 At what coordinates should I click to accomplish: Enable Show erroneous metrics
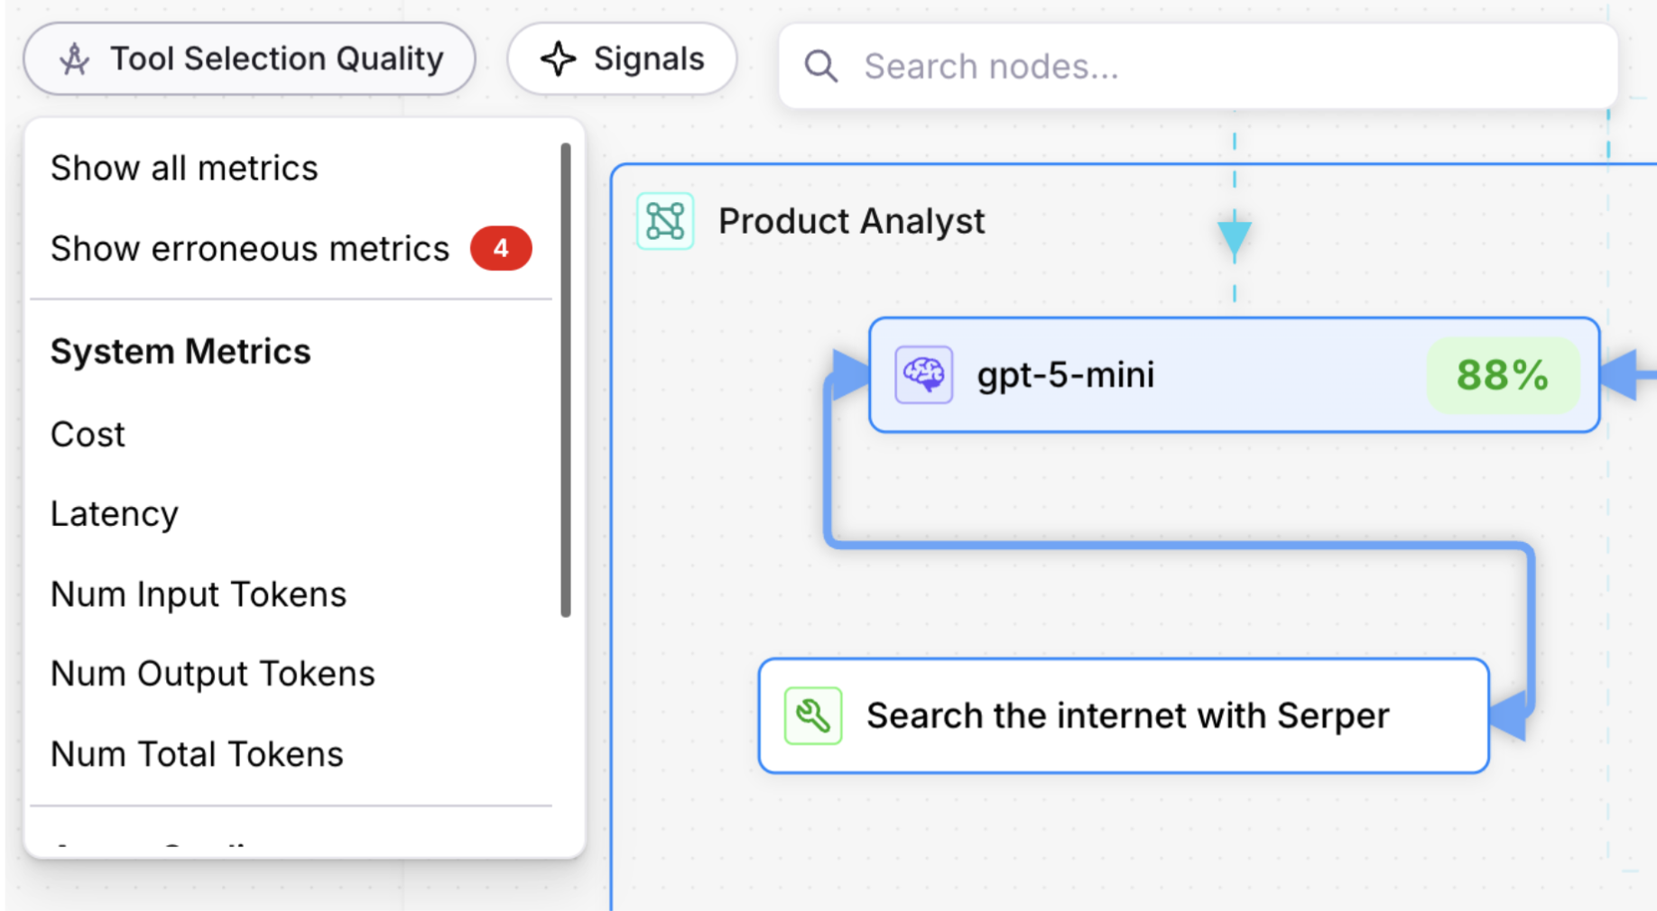(250, 249)
